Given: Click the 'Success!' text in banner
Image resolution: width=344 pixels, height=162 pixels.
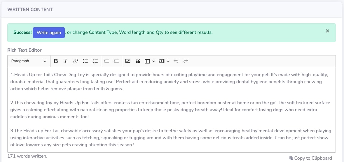Looking at the screenshot, I should pos(22,32).
